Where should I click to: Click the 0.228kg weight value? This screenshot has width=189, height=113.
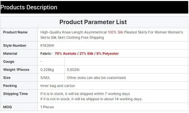[47, 70]
